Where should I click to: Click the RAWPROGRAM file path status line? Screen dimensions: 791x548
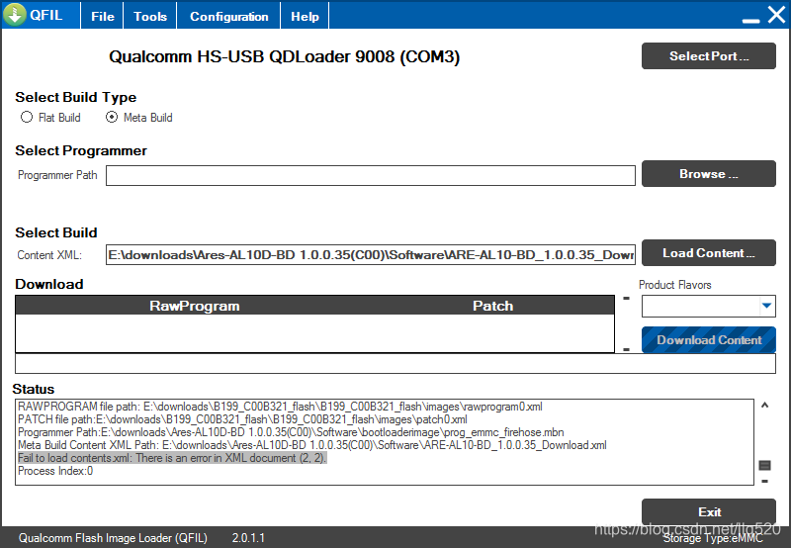(x=280, y=407)
